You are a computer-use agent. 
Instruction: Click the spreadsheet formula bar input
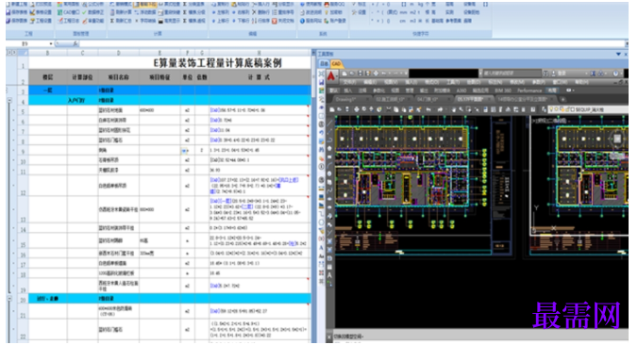[x=352, y=43]
